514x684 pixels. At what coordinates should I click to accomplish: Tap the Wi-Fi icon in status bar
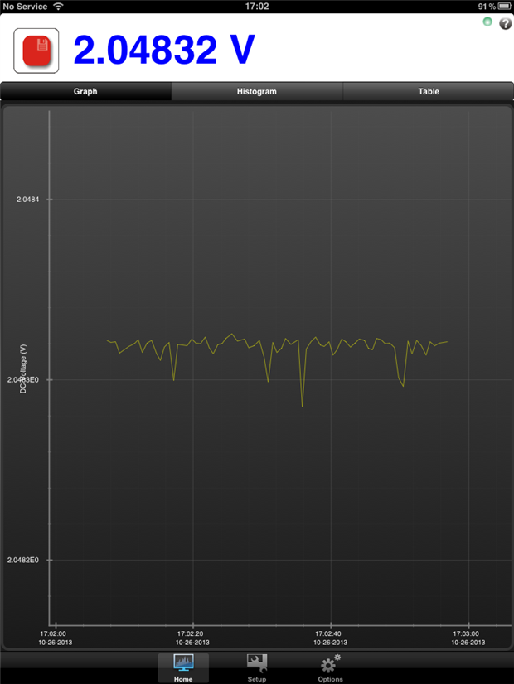58,6
